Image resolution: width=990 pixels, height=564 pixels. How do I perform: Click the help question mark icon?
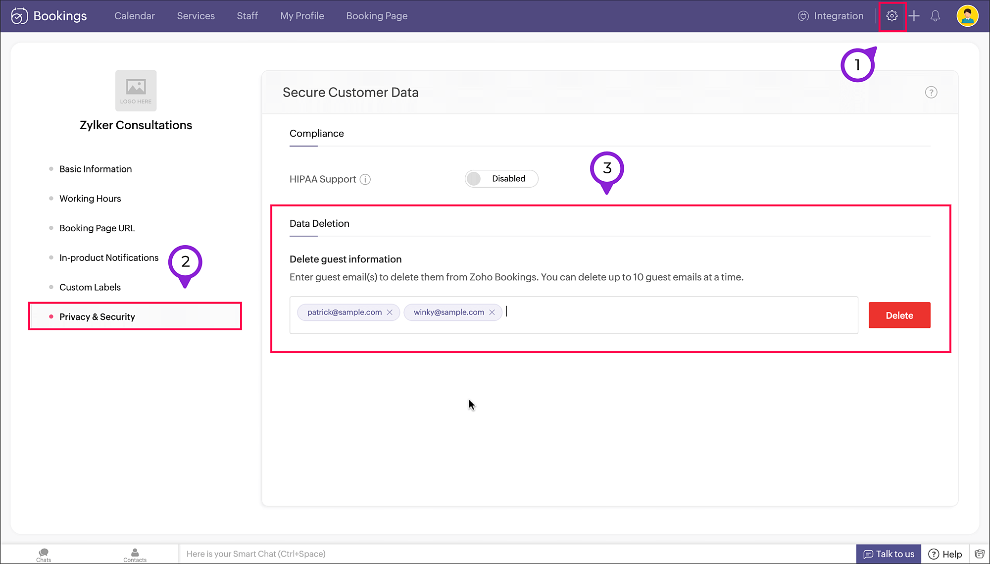point(931,93)
